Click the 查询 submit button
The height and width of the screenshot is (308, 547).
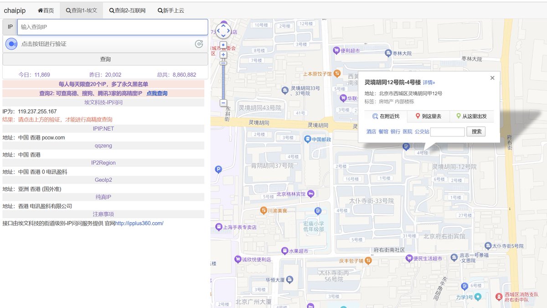coord(105,59)
